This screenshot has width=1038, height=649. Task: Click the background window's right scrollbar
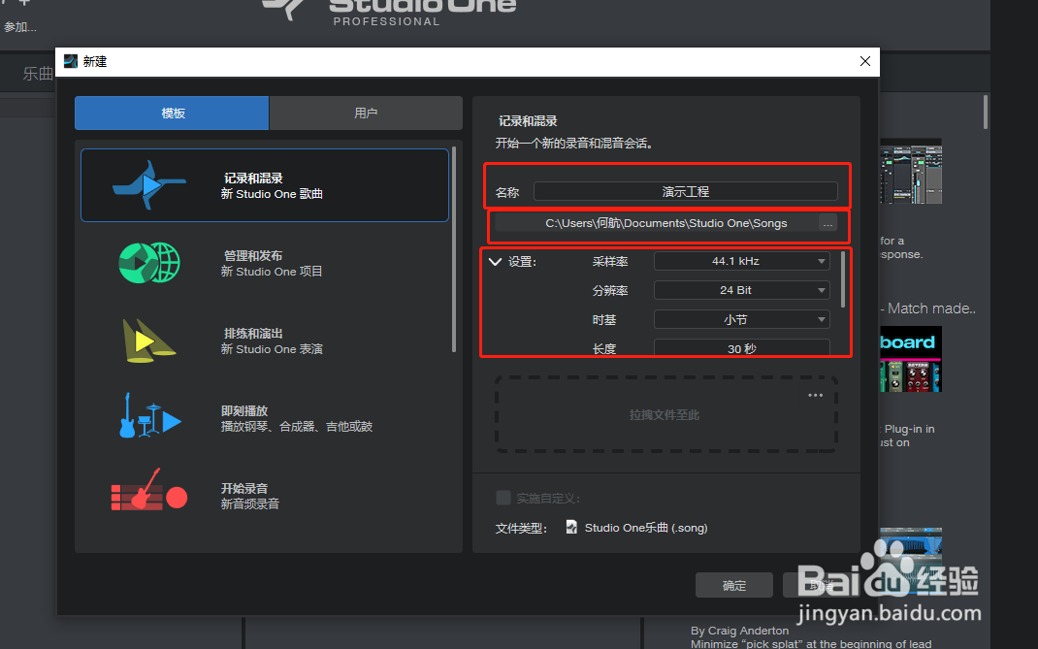click(985, 112)
